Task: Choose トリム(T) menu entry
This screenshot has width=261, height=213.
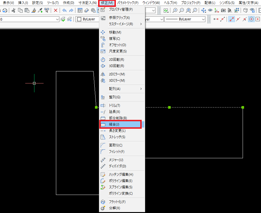Action: (x=122, y=105)
